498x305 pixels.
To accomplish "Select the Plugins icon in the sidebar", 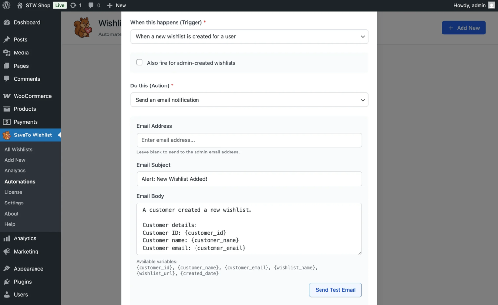I will tap(7, 282).
